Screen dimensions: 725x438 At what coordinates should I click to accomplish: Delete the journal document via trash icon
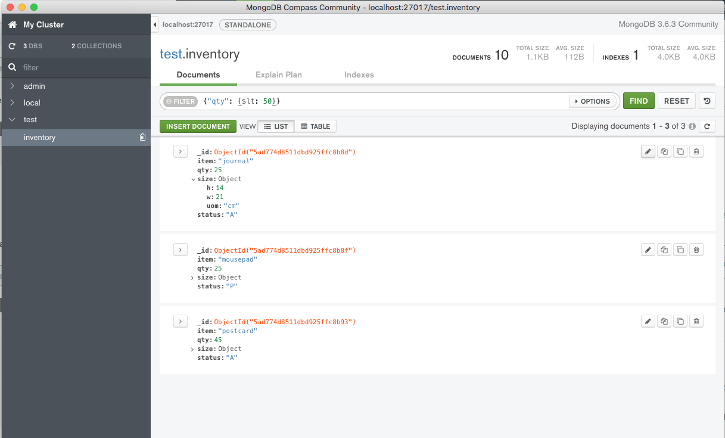click(x=696, y=151)
